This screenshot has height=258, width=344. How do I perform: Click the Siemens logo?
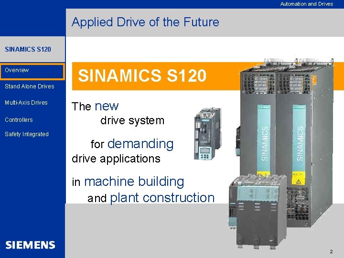click(30, 245)
